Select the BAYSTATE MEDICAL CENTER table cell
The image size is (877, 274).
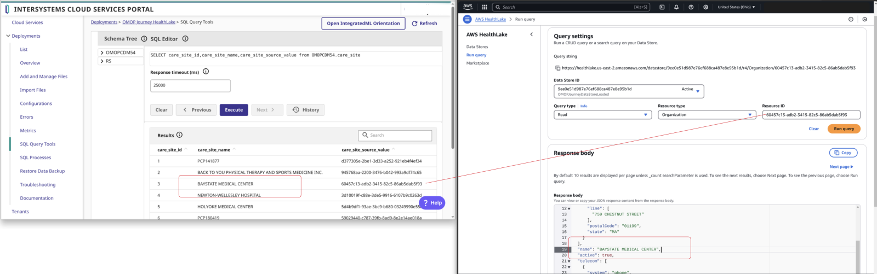point(225,184)
